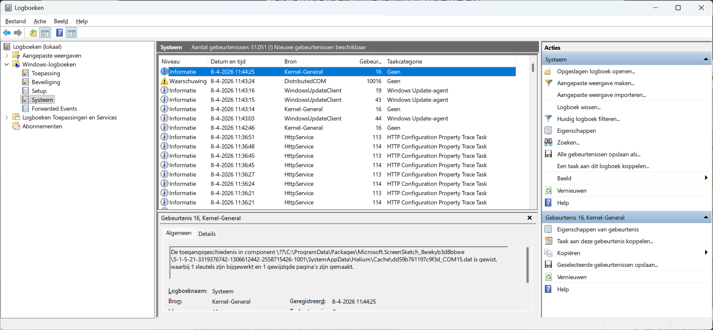The width and height of the screenshot is (713, 330).
Task: Toggle the action pane toolbar icon
Action: [71, 33]
